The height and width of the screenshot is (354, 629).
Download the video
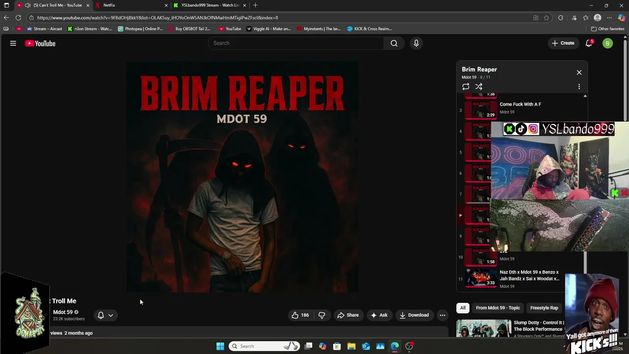[x=414, y=315]
